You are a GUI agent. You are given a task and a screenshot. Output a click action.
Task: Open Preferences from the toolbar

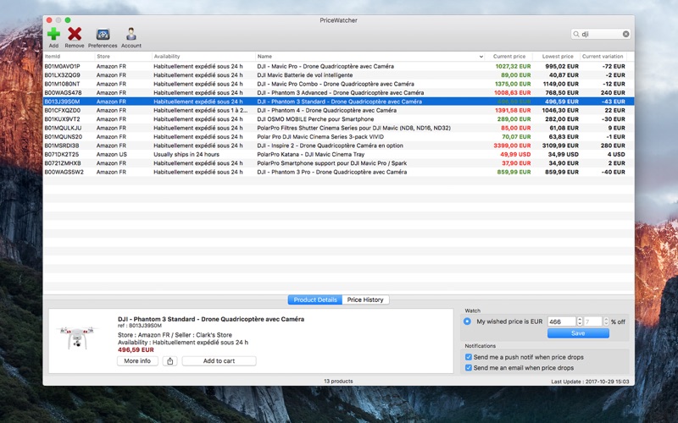click(103, 34)
